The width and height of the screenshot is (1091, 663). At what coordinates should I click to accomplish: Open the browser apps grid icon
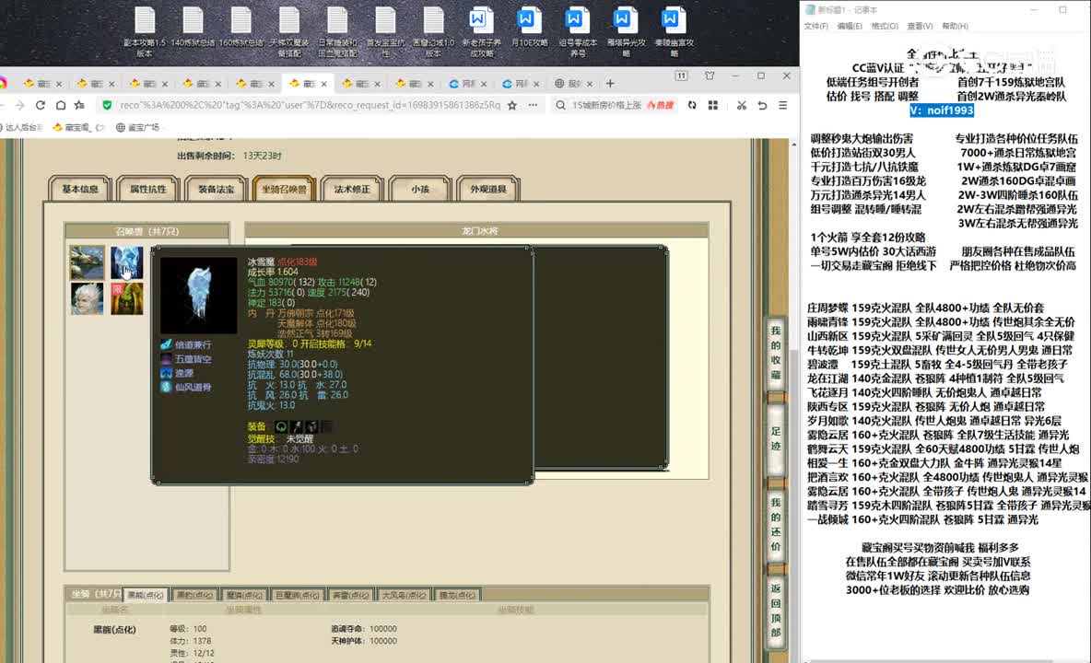tap(713, 105)
